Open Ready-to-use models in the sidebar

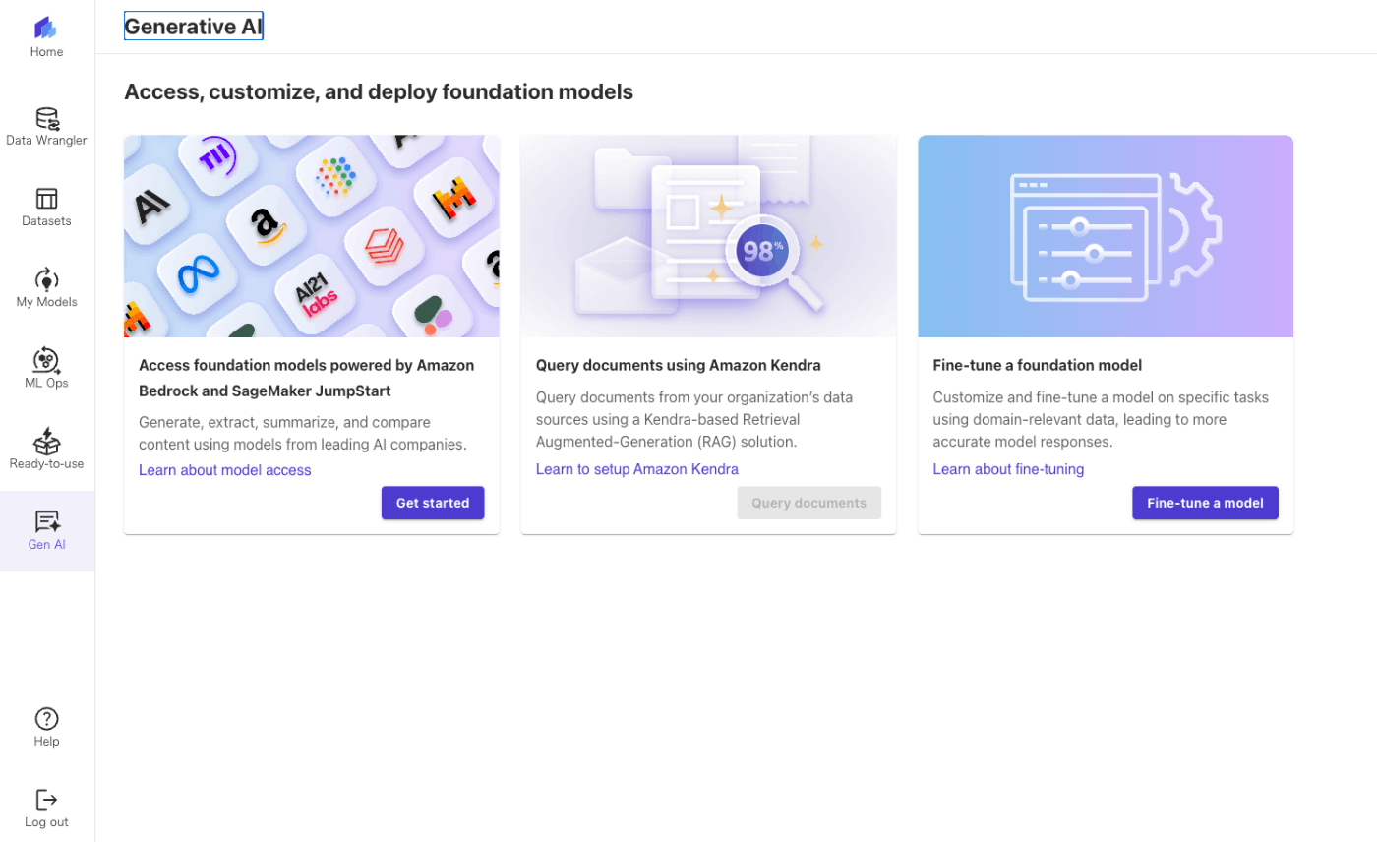pyautogui.click(x=46, y=451)
